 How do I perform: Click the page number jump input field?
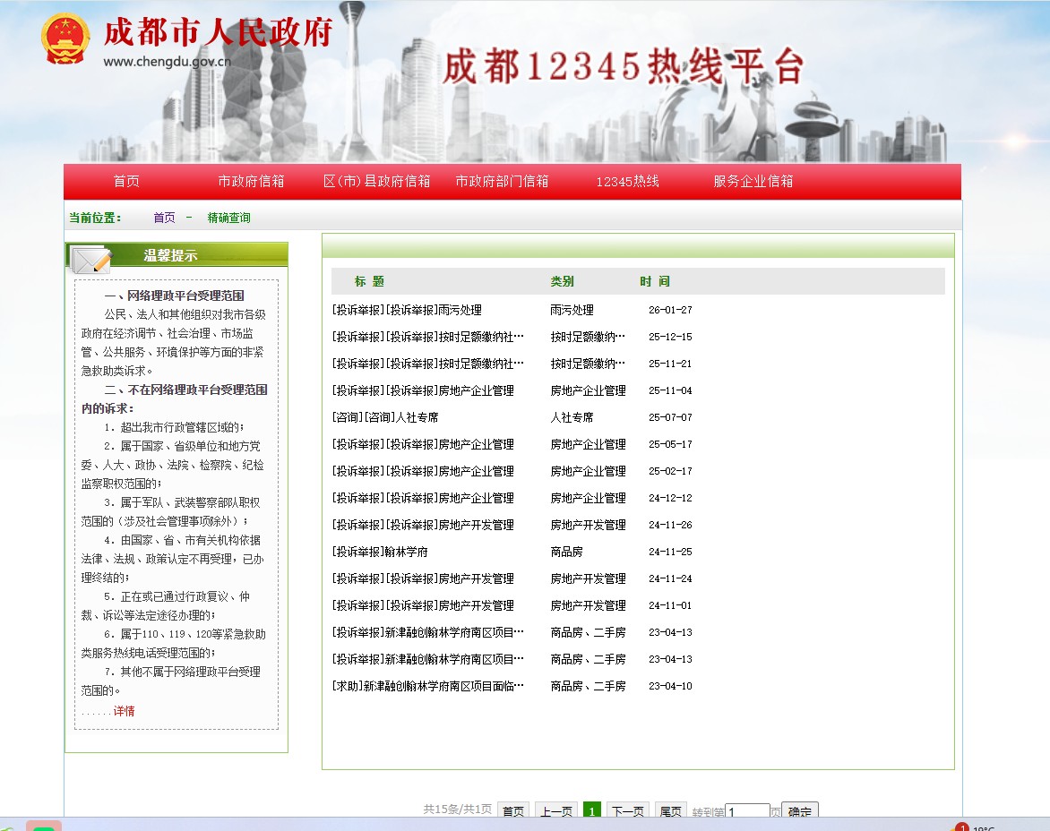[x=746, y=812]
